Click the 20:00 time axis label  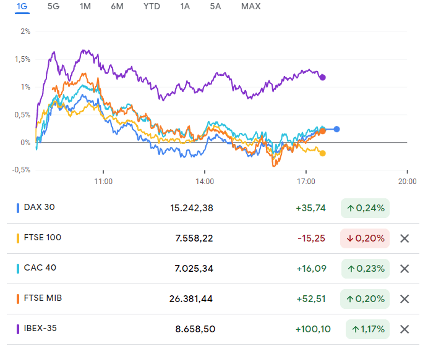(407, 182)
